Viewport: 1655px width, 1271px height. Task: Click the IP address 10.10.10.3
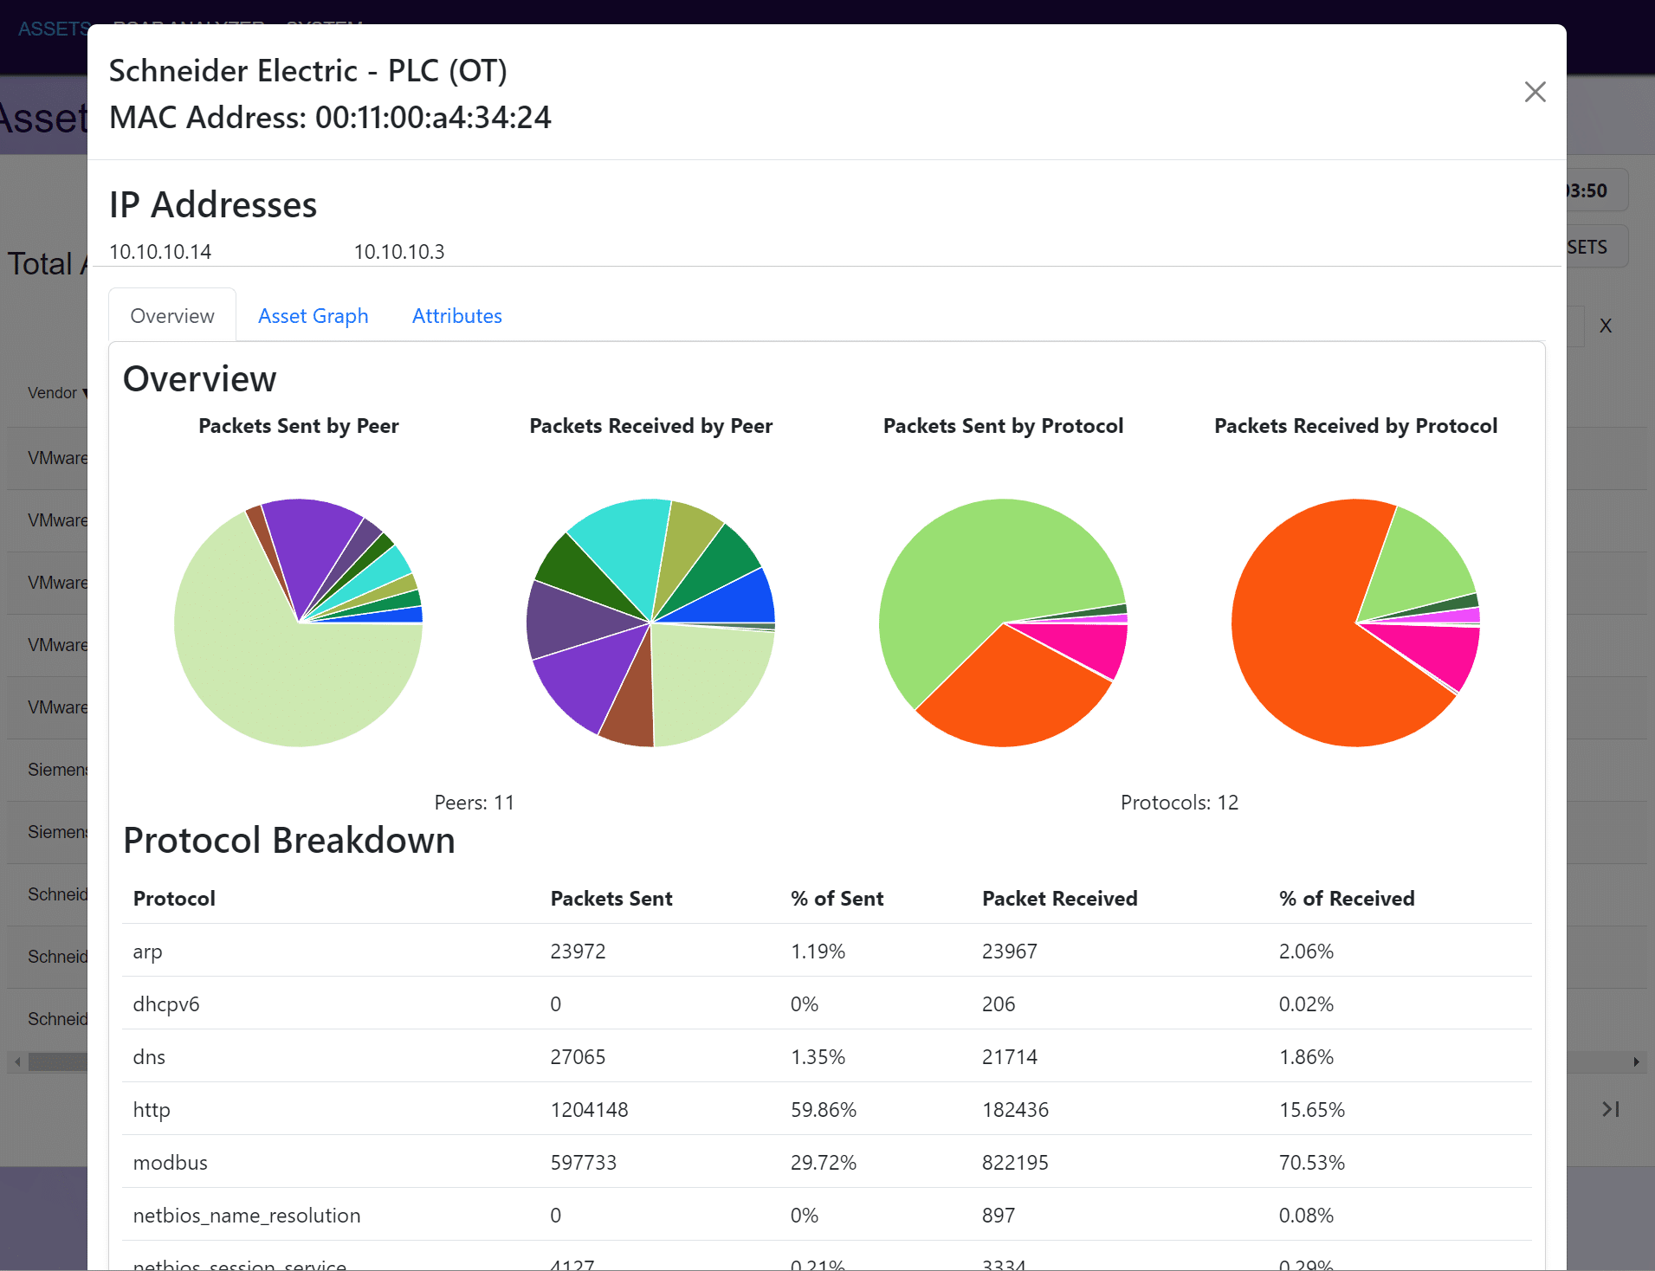tap(399, 252)
